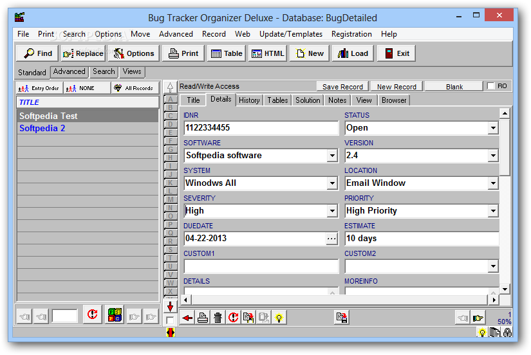Switch to the History tab
Image resolution: width=531 pixels, height=355 pixels.
[249, 100]
